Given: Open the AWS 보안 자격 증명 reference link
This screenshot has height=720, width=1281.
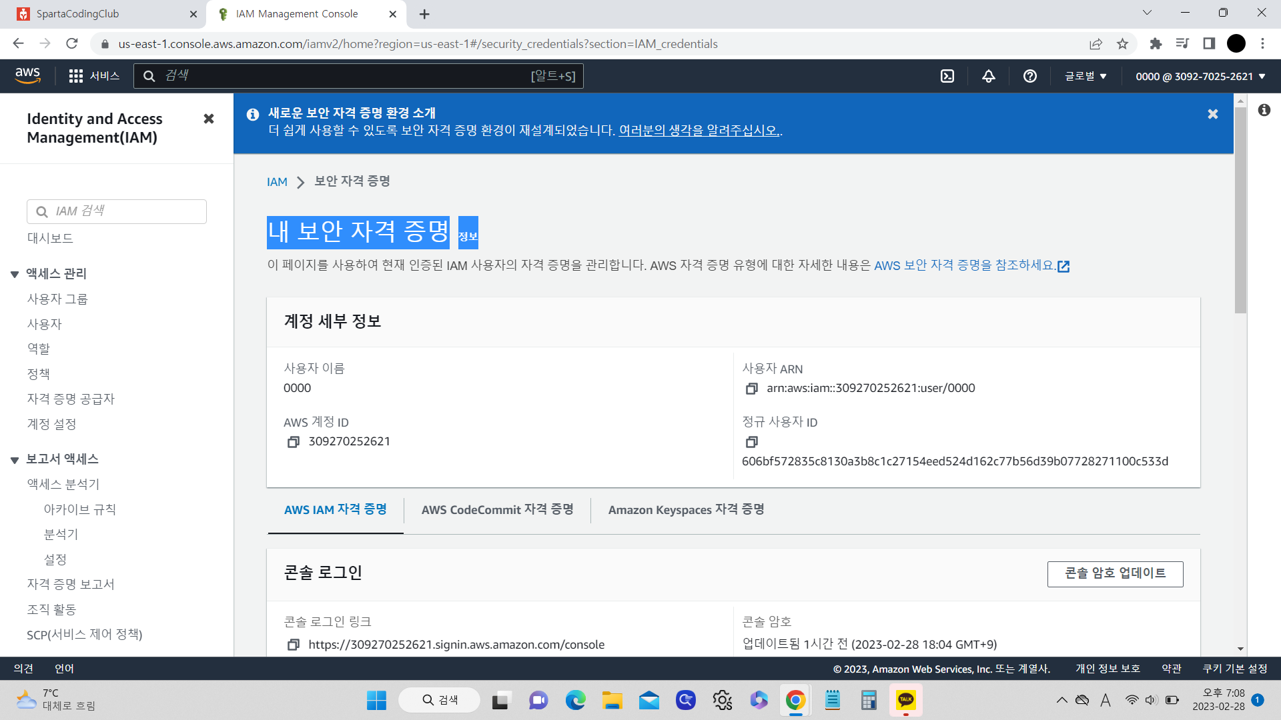Looking at the screenshot, I should click(971, 266).
